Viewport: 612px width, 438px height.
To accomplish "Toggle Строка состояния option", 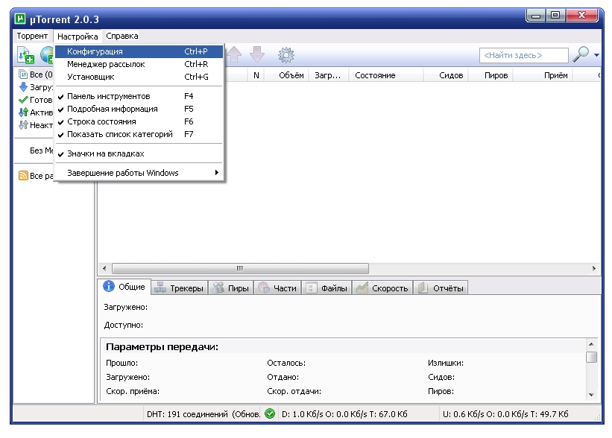I will [x=139, y=121].
